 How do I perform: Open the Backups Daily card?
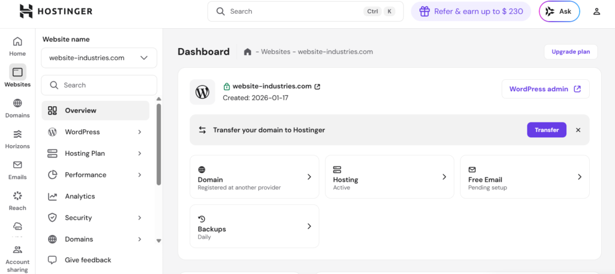tap(254, 226)
